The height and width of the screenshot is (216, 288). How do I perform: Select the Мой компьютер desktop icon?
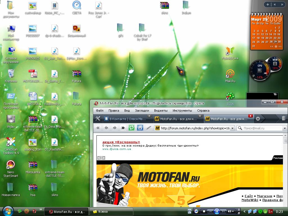(x=11, y=32)
